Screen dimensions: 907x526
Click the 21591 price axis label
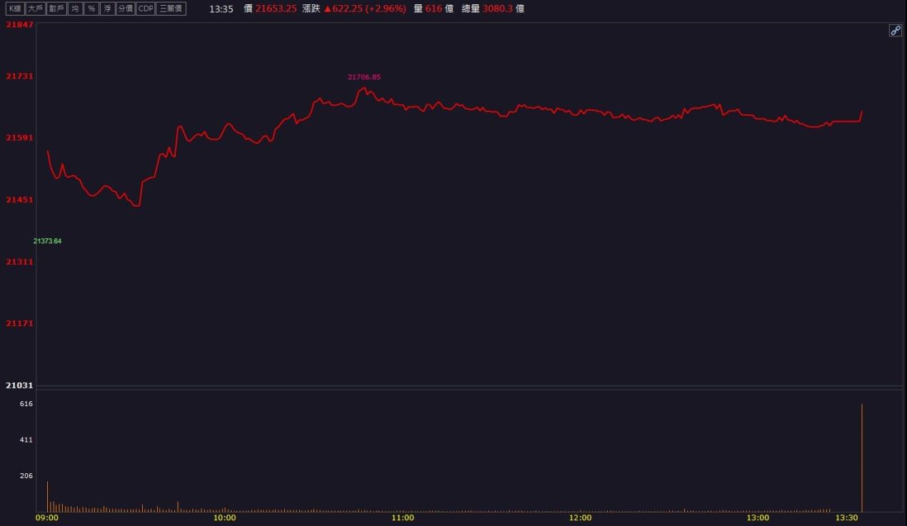click(19, 138)
